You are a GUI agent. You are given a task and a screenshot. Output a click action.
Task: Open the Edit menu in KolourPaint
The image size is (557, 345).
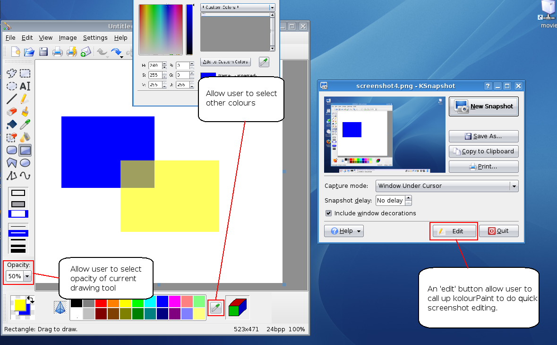[27, 38]
